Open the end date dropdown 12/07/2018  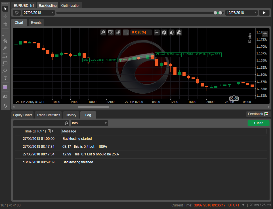(x=241, y=13)
